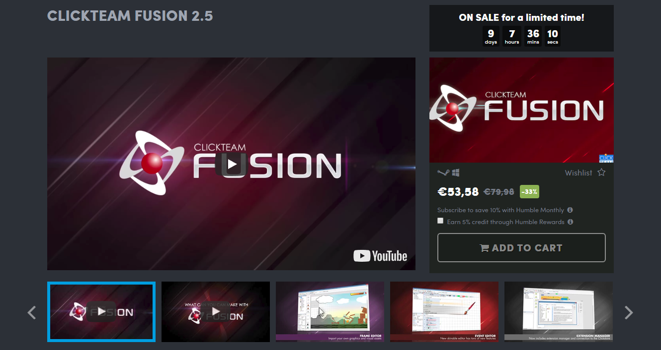Click the Wishlist star icon
Viewport: 661px width, 350px height.
(601, 173)
